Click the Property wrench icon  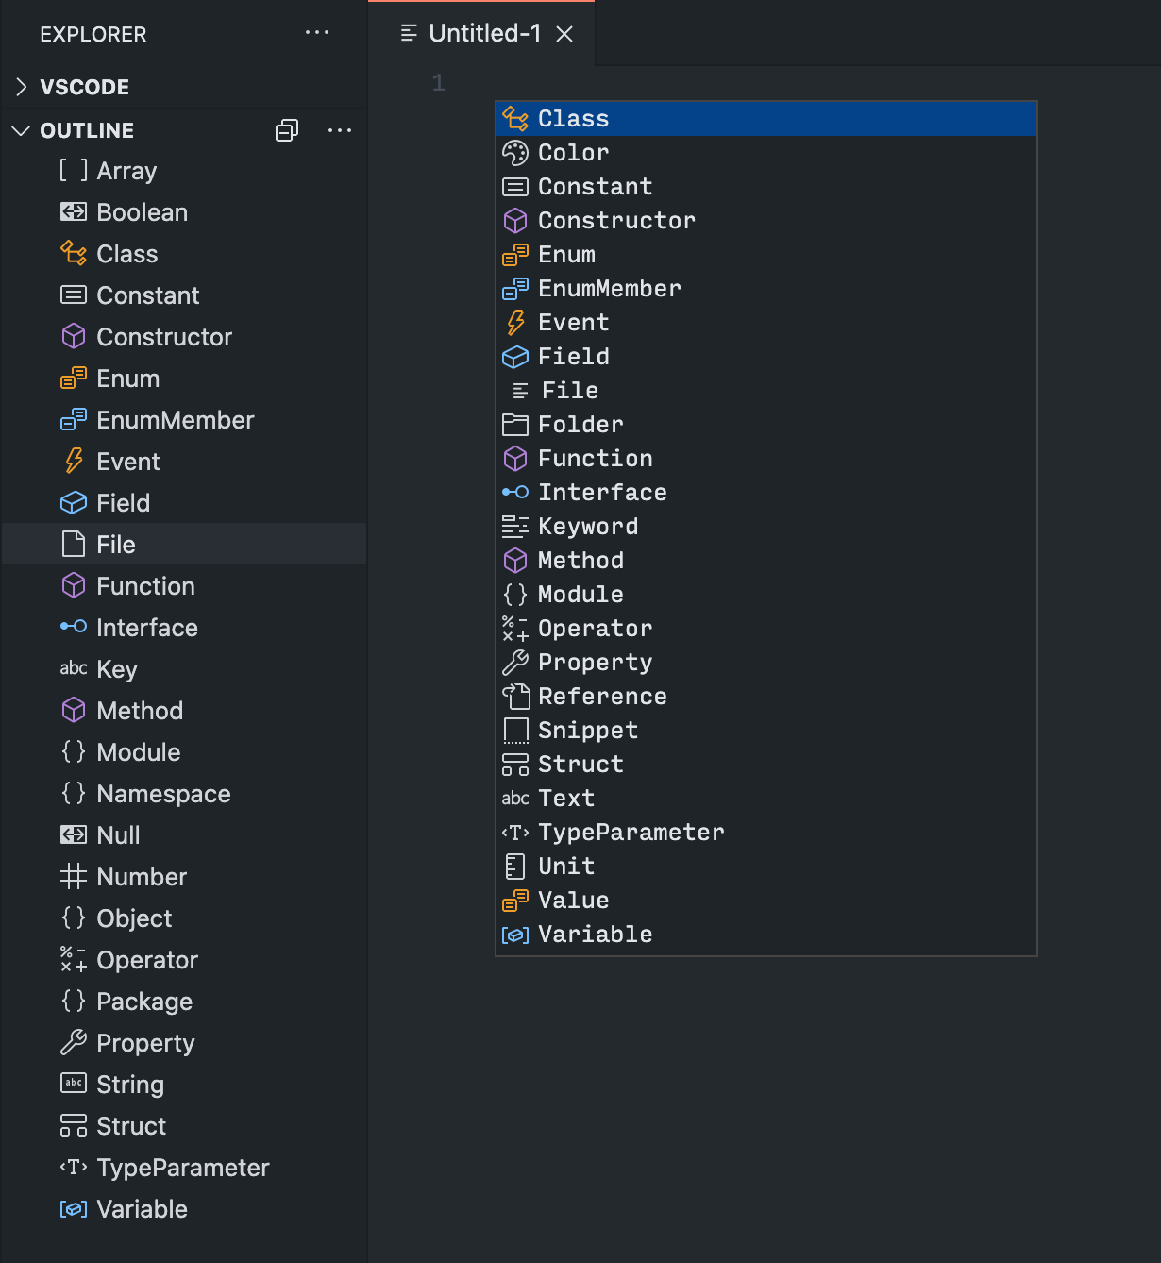[x=73, y=1042]
